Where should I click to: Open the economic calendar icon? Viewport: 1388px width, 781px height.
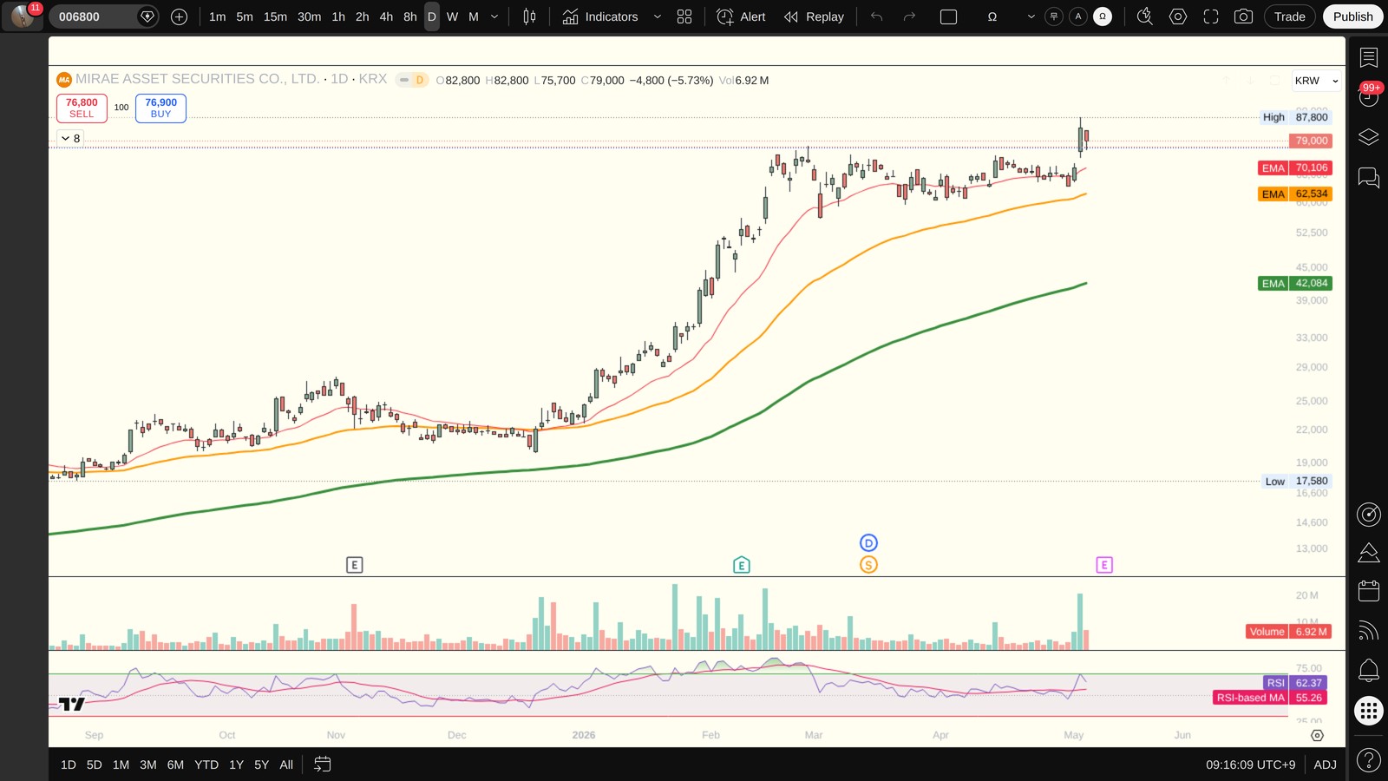click(1369, 591)
